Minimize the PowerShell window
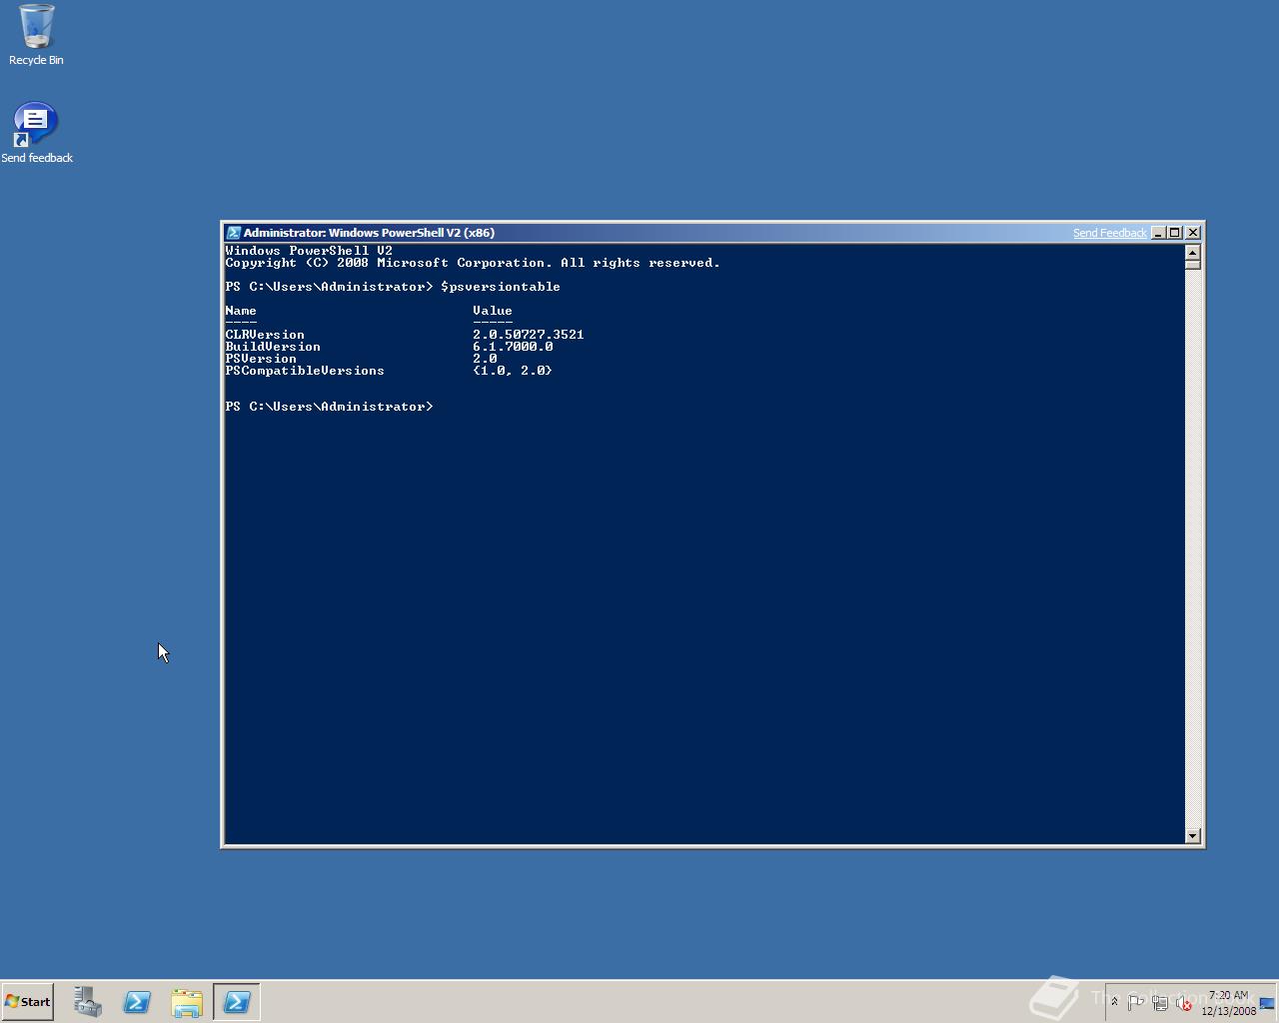1279x1023 pixels. coord(1158,233)
